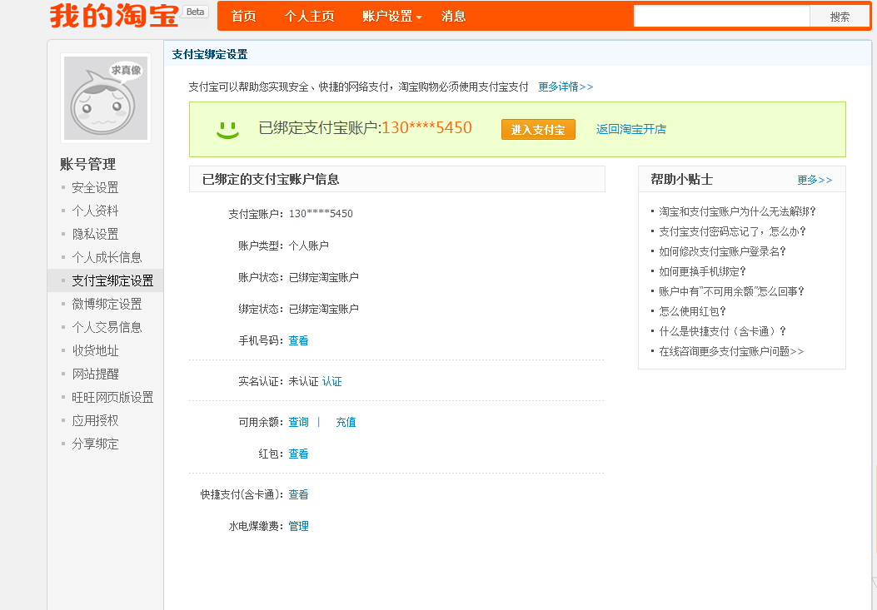
Task: Open help tip 什么是快捷支付(含卡通)?
Action: (x=722, y=331)
